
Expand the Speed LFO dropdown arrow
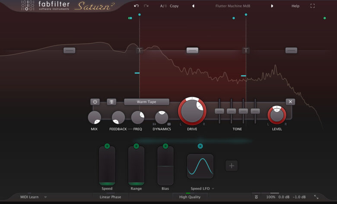click(213, 188)
